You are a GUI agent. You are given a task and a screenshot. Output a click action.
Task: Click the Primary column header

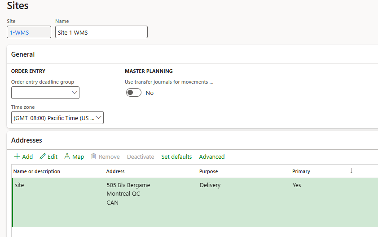tap(301, 171)
